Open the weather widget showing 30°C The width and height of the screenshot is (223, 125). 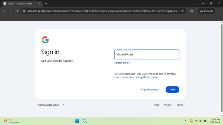[12, 121]
